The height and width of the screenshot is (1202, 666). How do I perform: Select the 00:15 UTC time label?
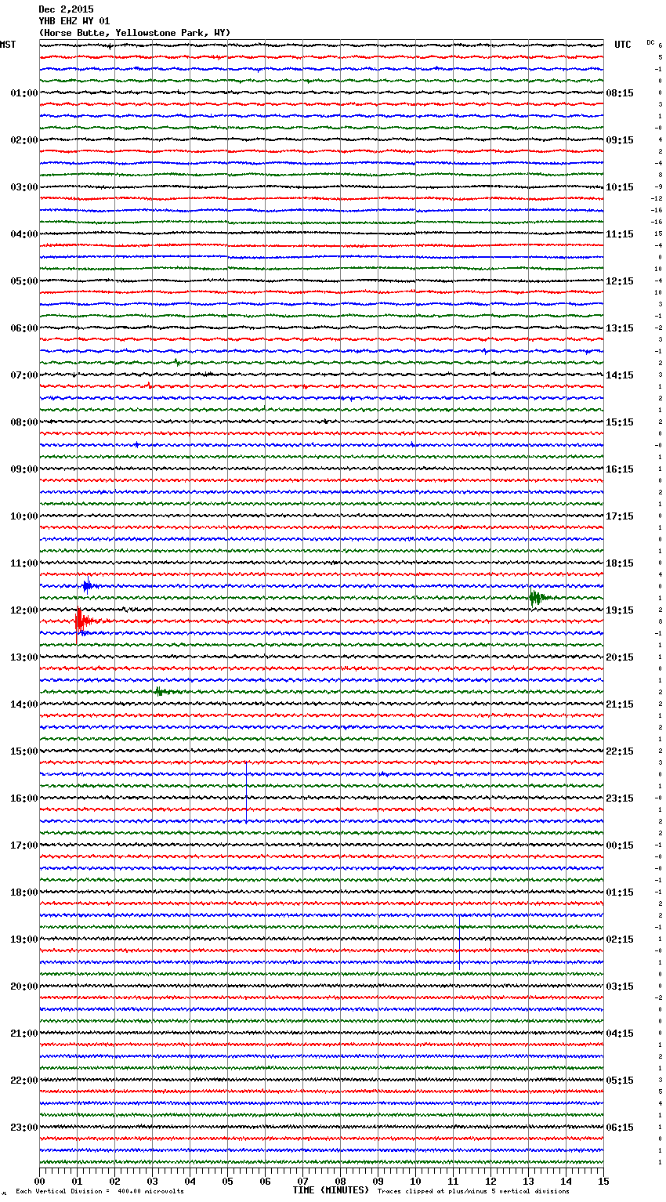click(x=620, y=845)
